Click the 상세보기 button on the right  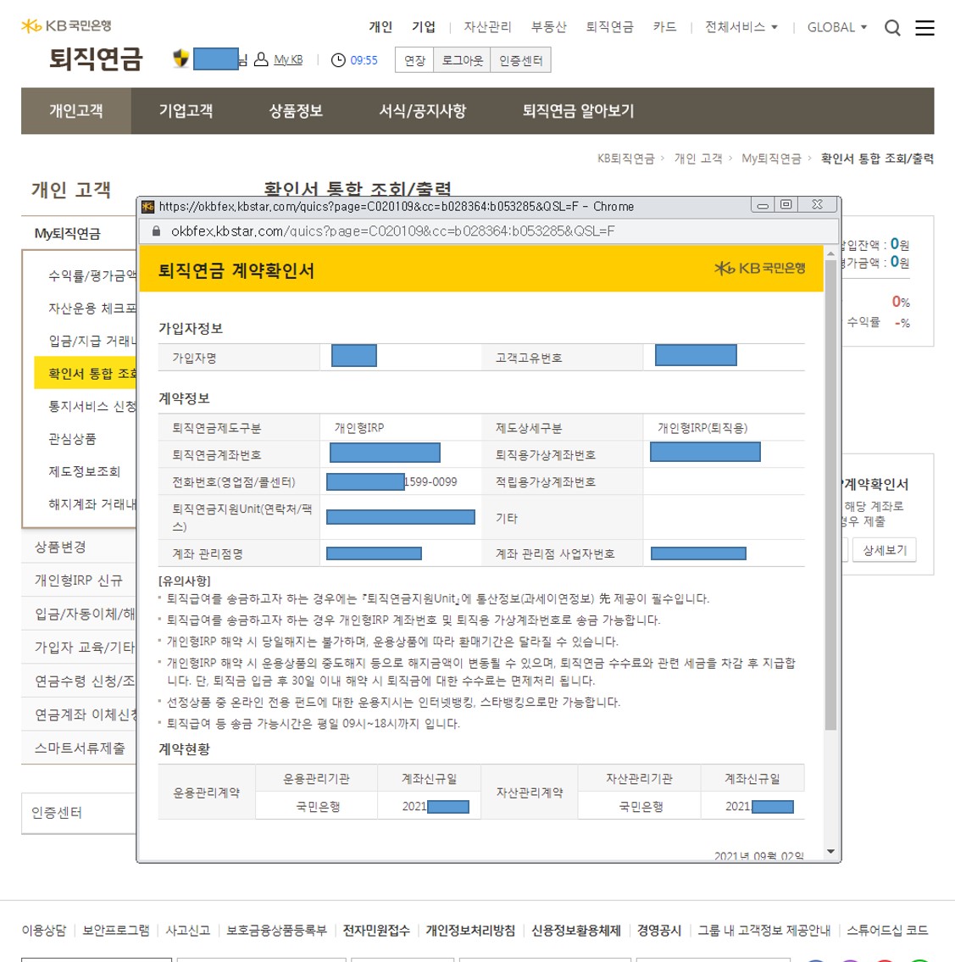[884, 550]
